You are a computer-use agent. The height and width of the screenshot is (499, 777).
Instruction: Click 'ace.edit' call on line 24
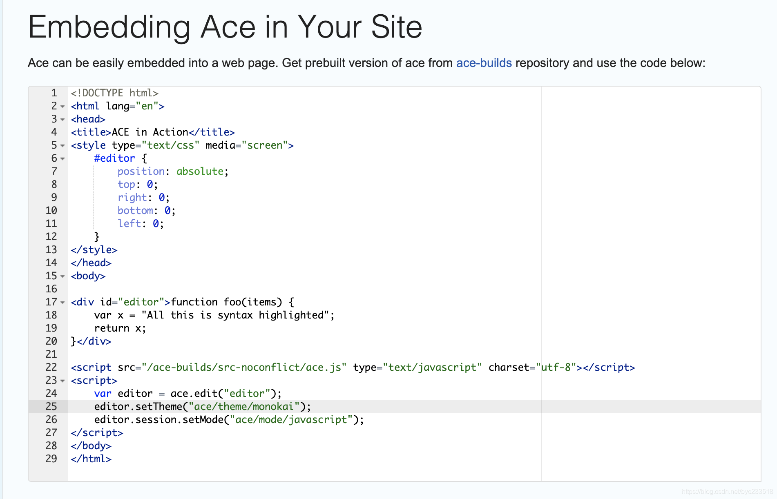pyautogui.click(x=194, y=394)
